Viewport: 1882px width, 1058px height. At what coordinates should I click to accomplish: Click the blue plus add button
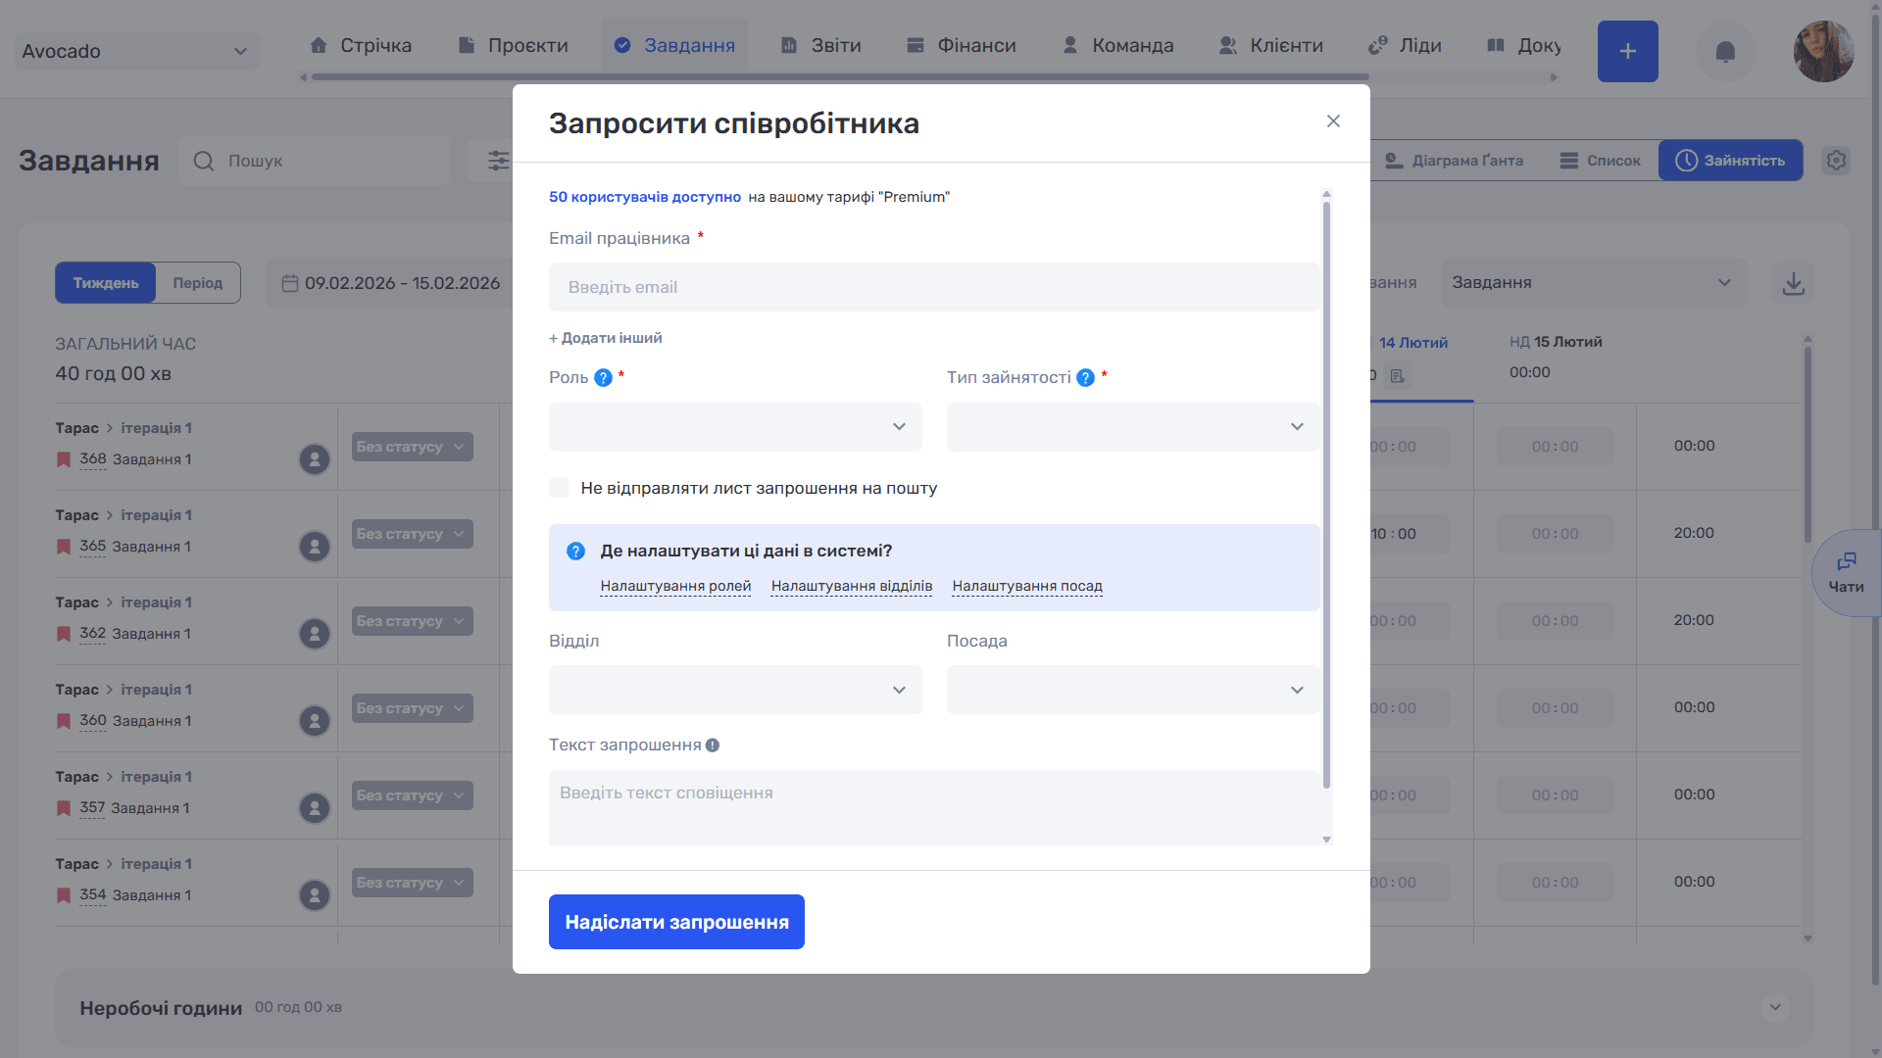(1627, 51)
